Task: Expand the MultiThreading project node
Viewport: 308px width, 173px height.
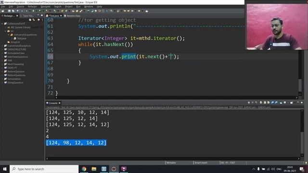Action: (x=2, y=64)
